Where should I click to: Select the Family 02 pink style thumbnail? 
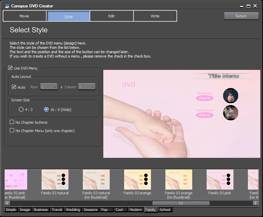pos(16,180)
